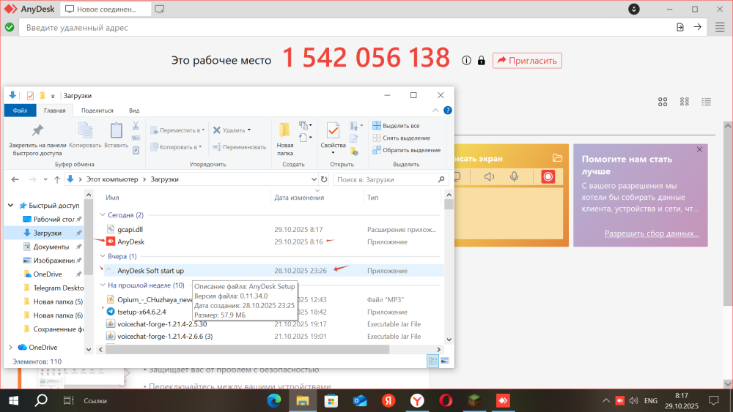The width and height of the screenshot is (733, 412).
Task: Collapse the На прошлой неделе (10) group
Action: click(x=103, y=285)
